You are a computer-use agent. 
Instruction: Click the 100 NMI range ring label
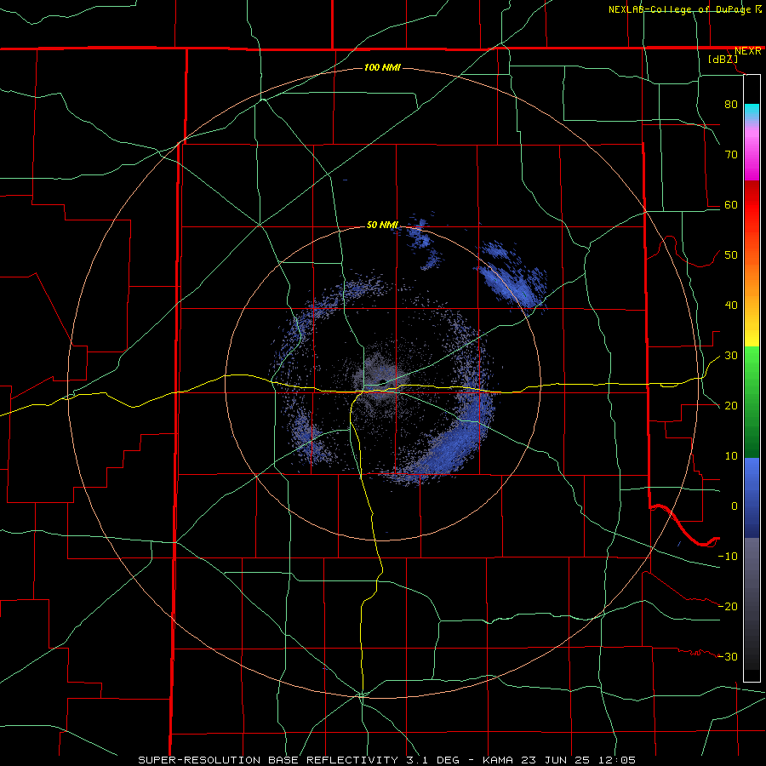pos(382,67)
